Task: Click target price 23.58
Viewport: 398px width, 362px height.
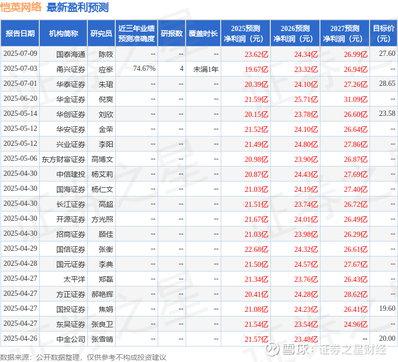Action: pyautogui.click(x=387, y=113)
